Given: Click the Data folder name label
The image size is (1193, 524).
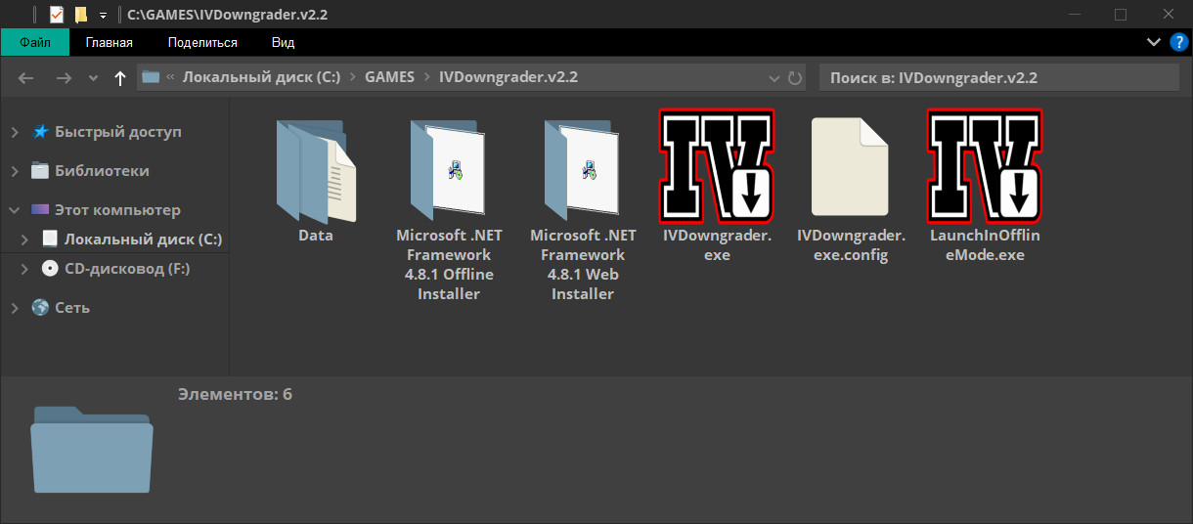Looking at the screenshot, I should 316,236.
